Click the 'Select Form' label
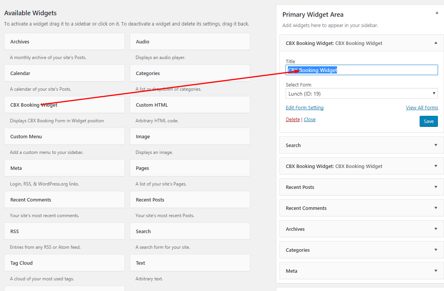This screenshot has height=291, width=444. pos(299,85)
